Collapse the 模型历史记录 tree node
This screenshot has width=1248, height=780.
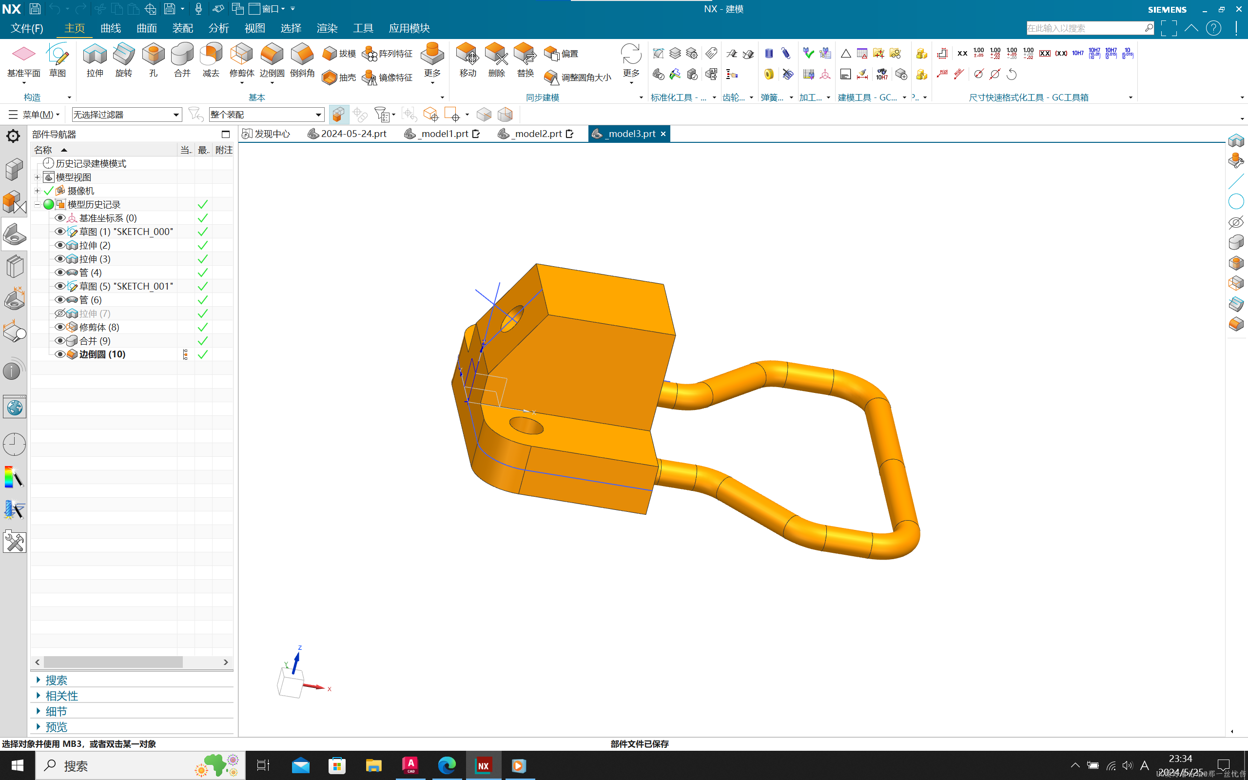(37, 205)
